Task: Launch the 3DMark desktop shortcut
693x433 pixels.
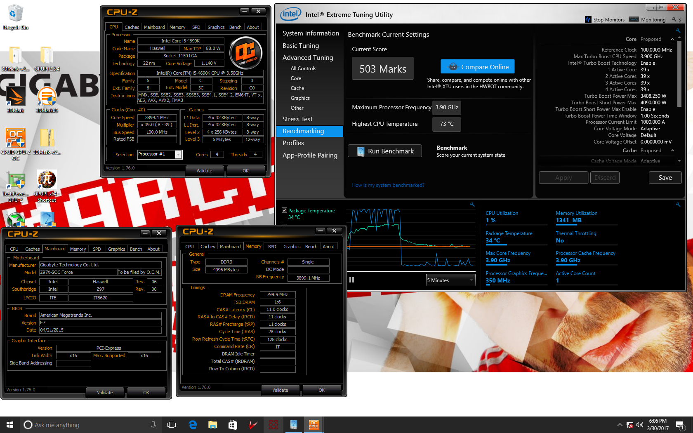Action: pyautogui.click(x=15, y=99)
